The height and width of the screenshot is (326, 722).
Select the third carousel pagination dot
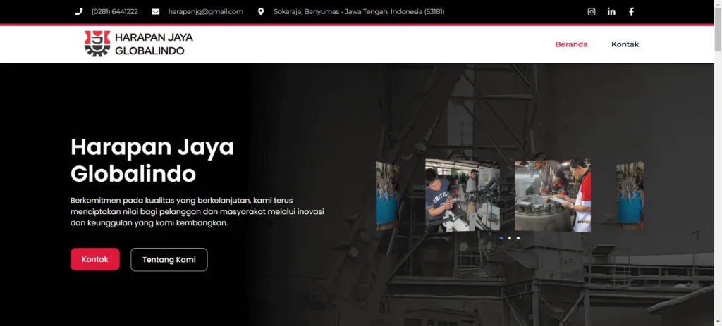[518, 238]
